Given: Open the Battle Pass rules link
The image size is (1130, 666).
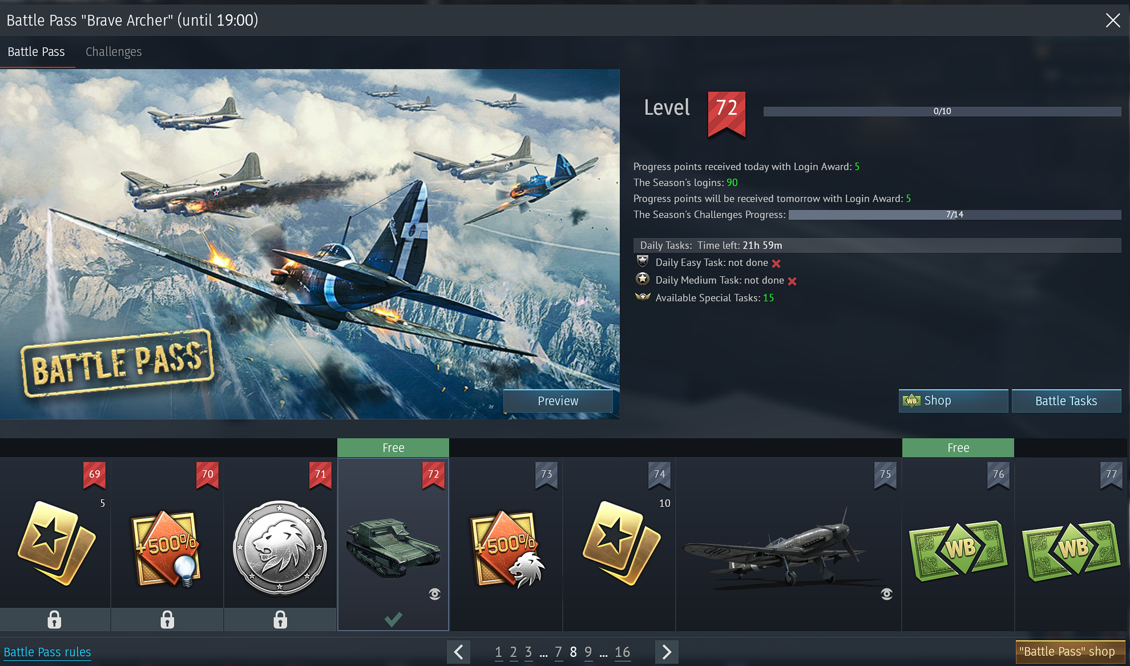Looking at the screenshot, I should pos(47,652).
